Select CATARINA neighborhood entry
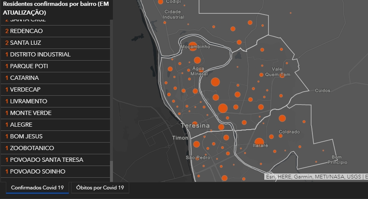 [x=55, y=78]
